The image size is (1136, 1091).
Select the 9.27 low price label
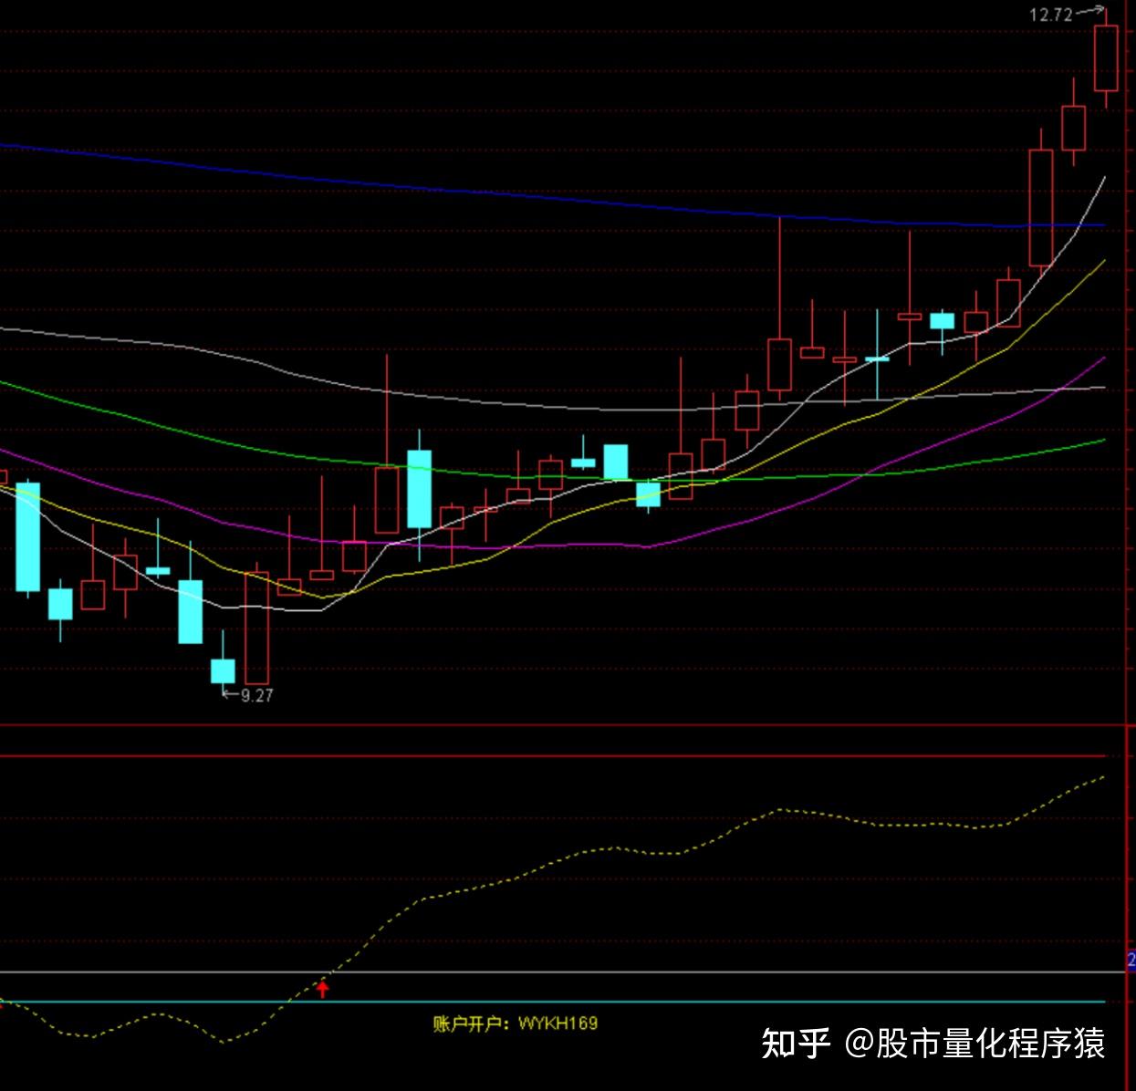pos(256,695)
